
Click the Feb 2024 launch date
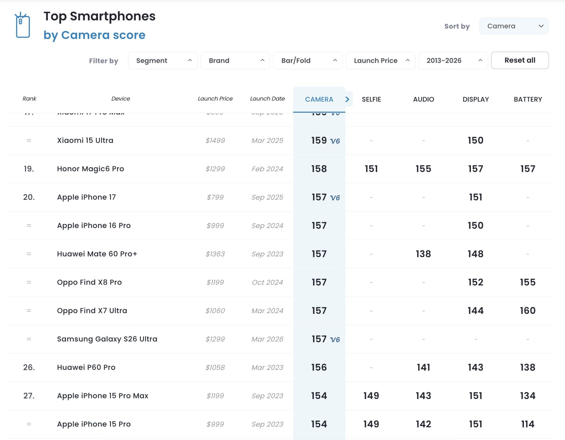pos(267,169)
